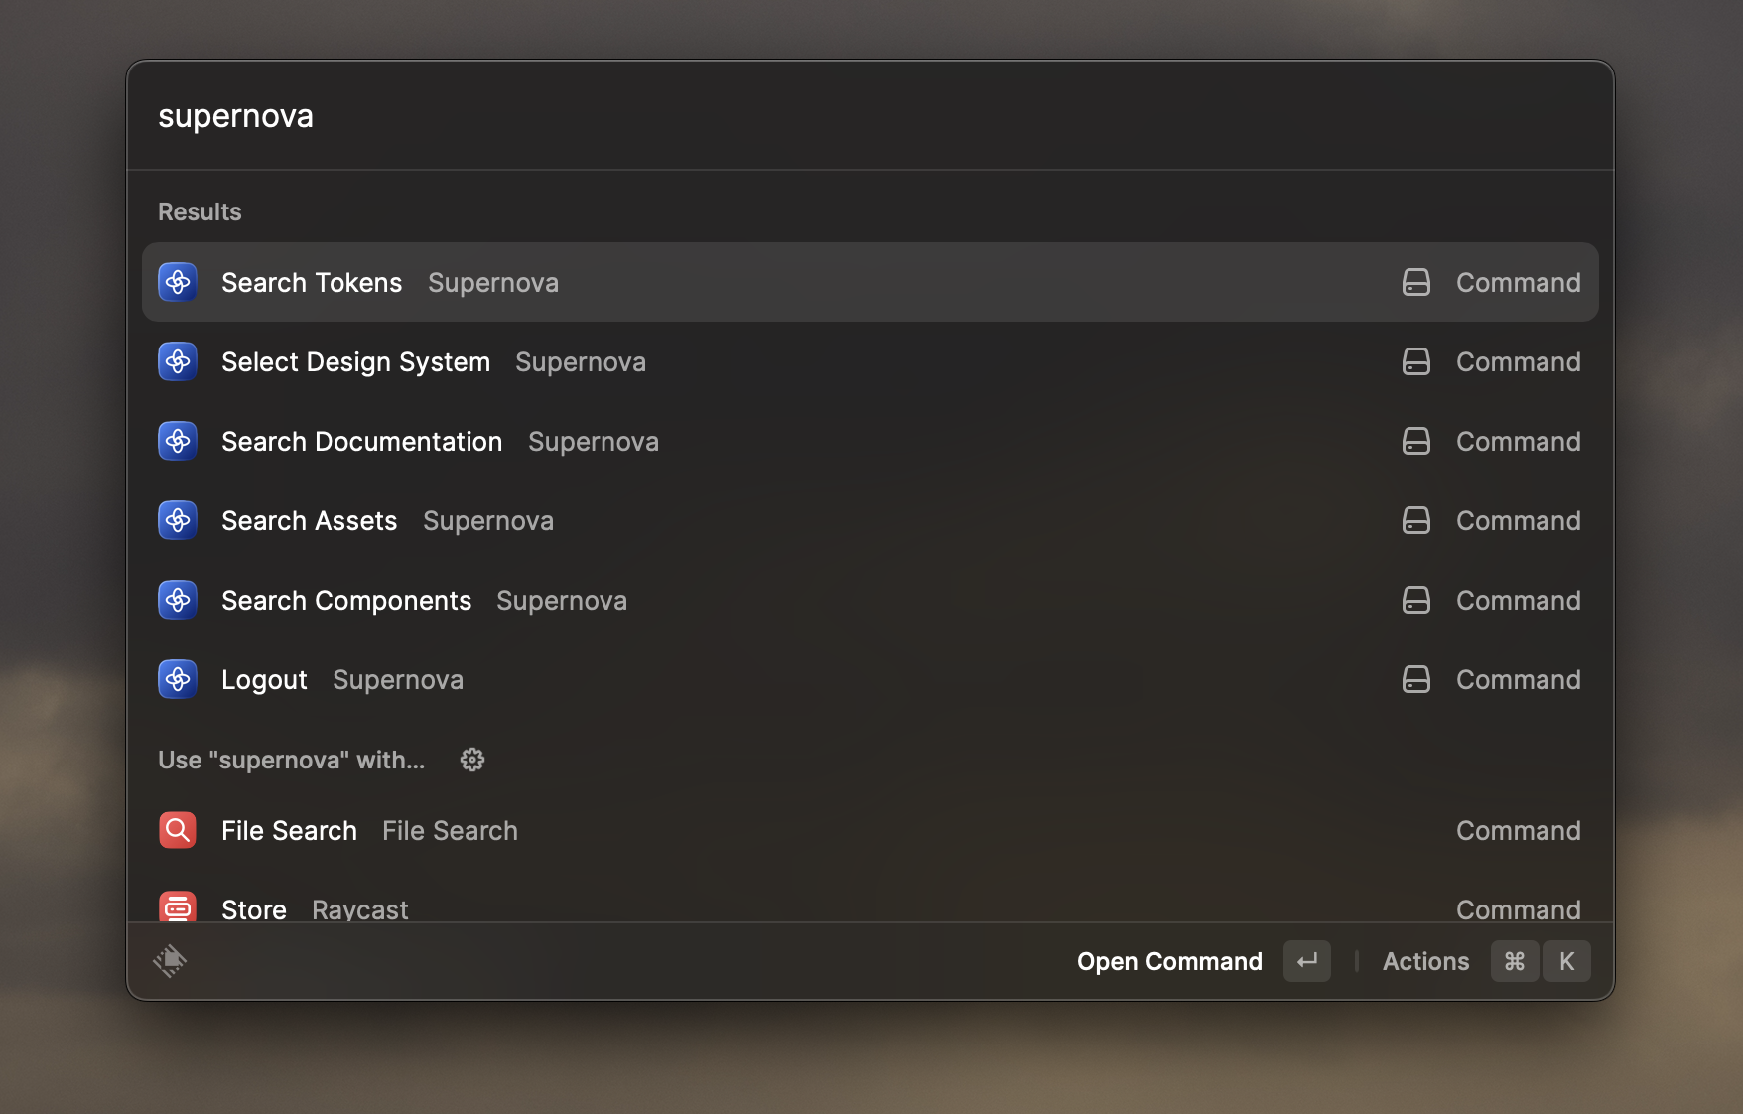Click the K key badge beside Actions

pyautogui.click(x=1567, y=961)
